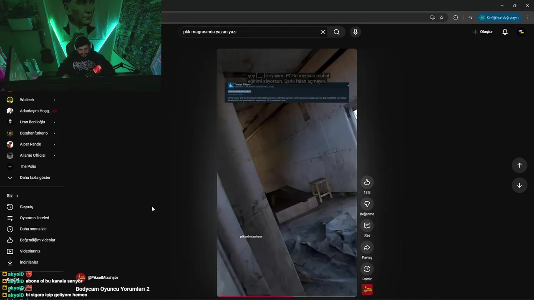Click the Wollech channel avatar
Viewport: 534px width, 300px height.
[10, 100]
